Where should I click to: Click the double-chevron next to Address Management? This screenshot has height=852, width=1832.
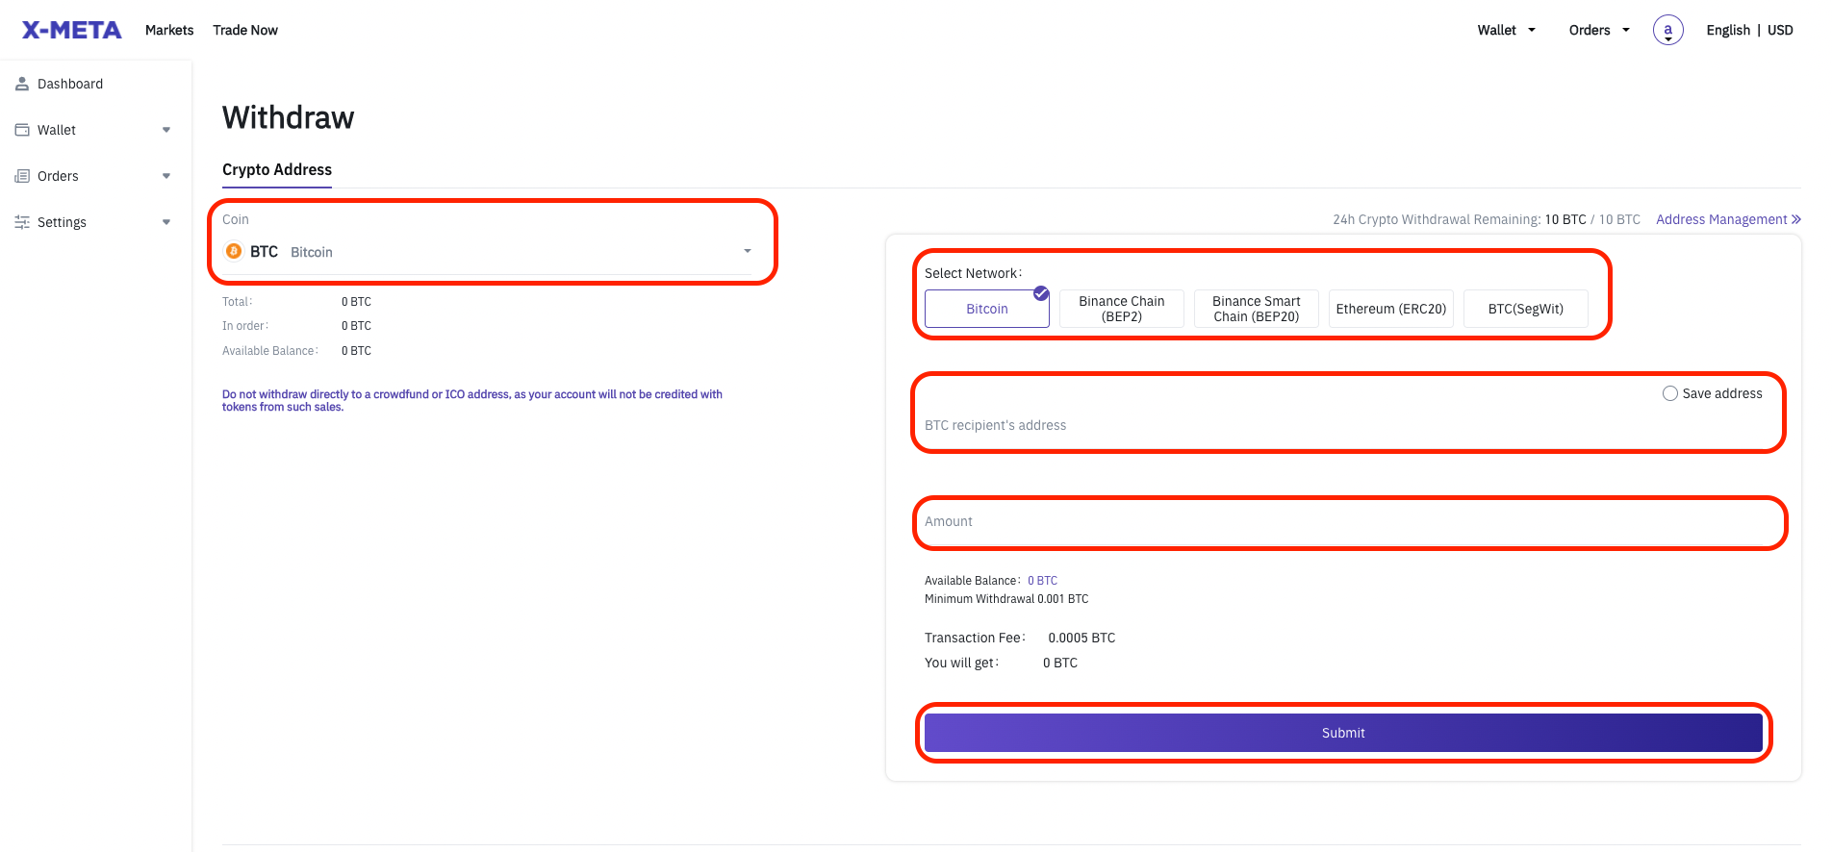click(x=1795, y=219)
